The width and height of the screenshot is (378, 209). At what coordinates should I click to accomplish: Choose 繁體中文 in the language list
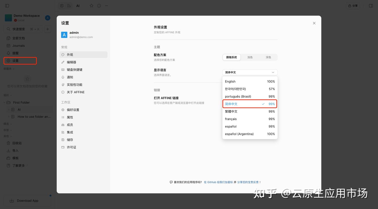[250, 112]
